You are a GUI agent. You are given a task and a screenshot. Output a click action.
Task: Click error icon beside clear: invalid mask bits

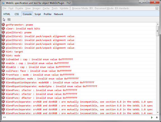point(3,29)
